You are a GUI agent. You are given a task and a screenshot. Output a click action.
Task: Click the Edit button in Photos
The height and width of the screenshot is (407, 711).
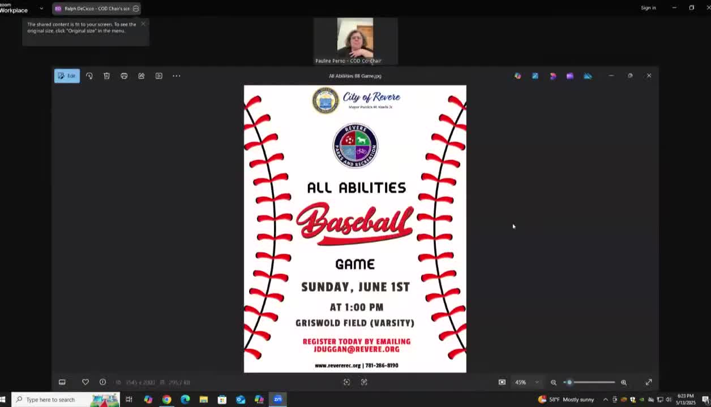tap(67, 76)
